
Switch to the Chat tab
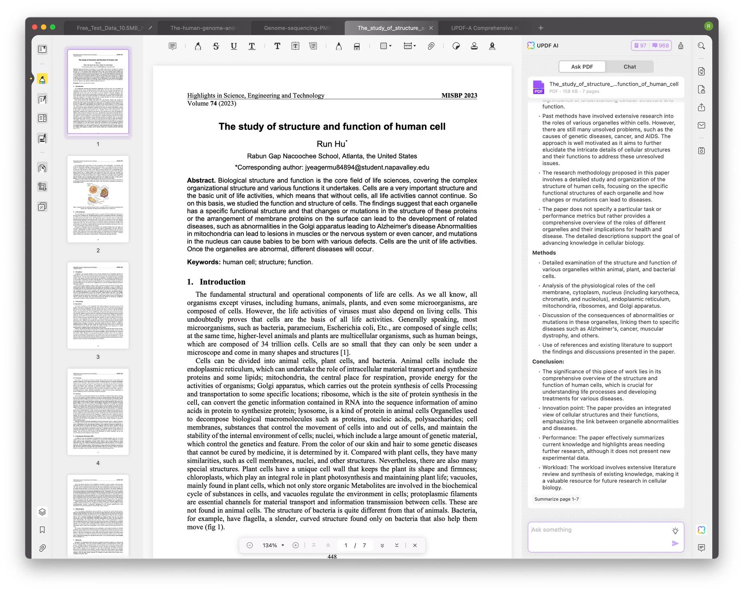[x=629, y=66]
